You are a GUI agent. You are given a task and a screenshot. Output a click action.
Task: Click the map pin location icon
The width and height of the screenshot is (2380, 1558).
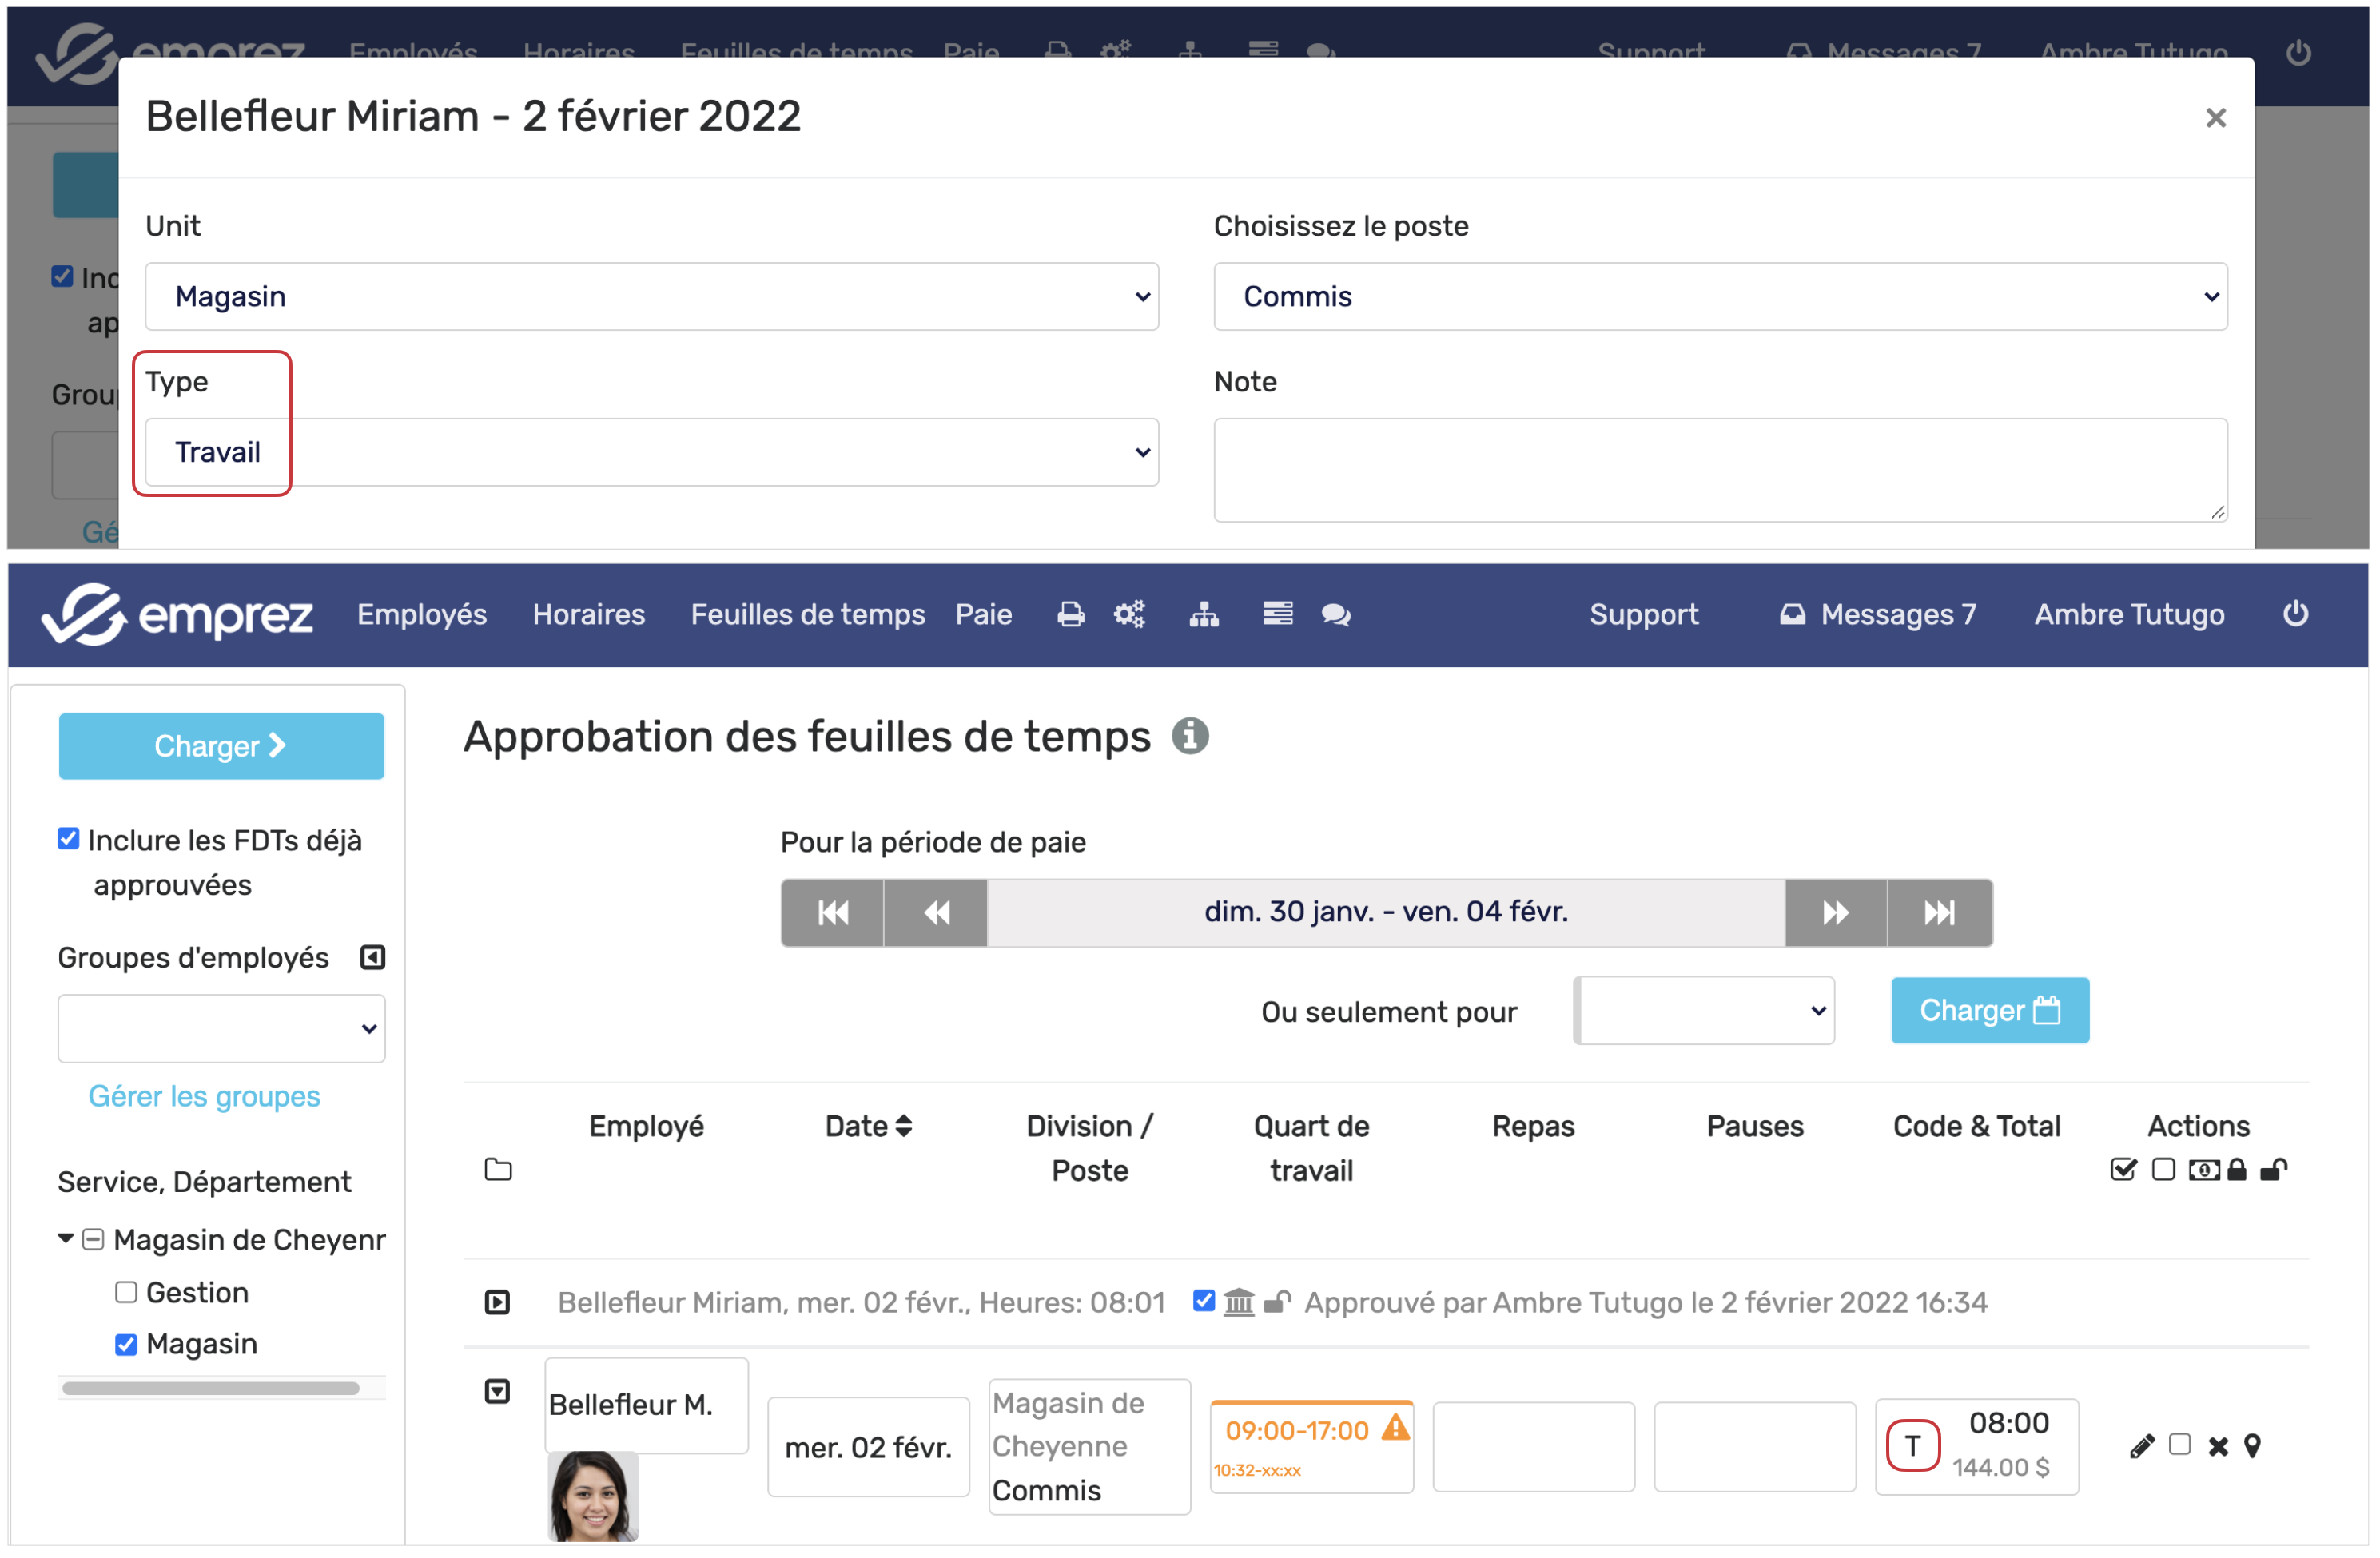[2253, 1446]
